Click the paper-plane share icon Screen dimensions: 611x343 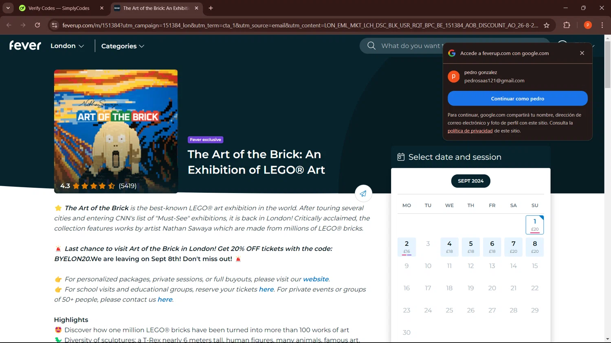(x=363, y=193)
